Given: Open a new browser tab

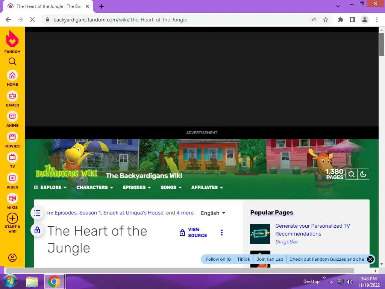Looking at the screenshot, I should (x=102, y=6).
